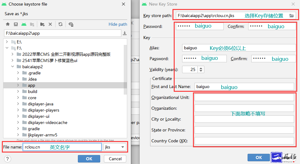Toggle show hidden files icon
This screenshot has width=300, height=164.
(71, 24)
